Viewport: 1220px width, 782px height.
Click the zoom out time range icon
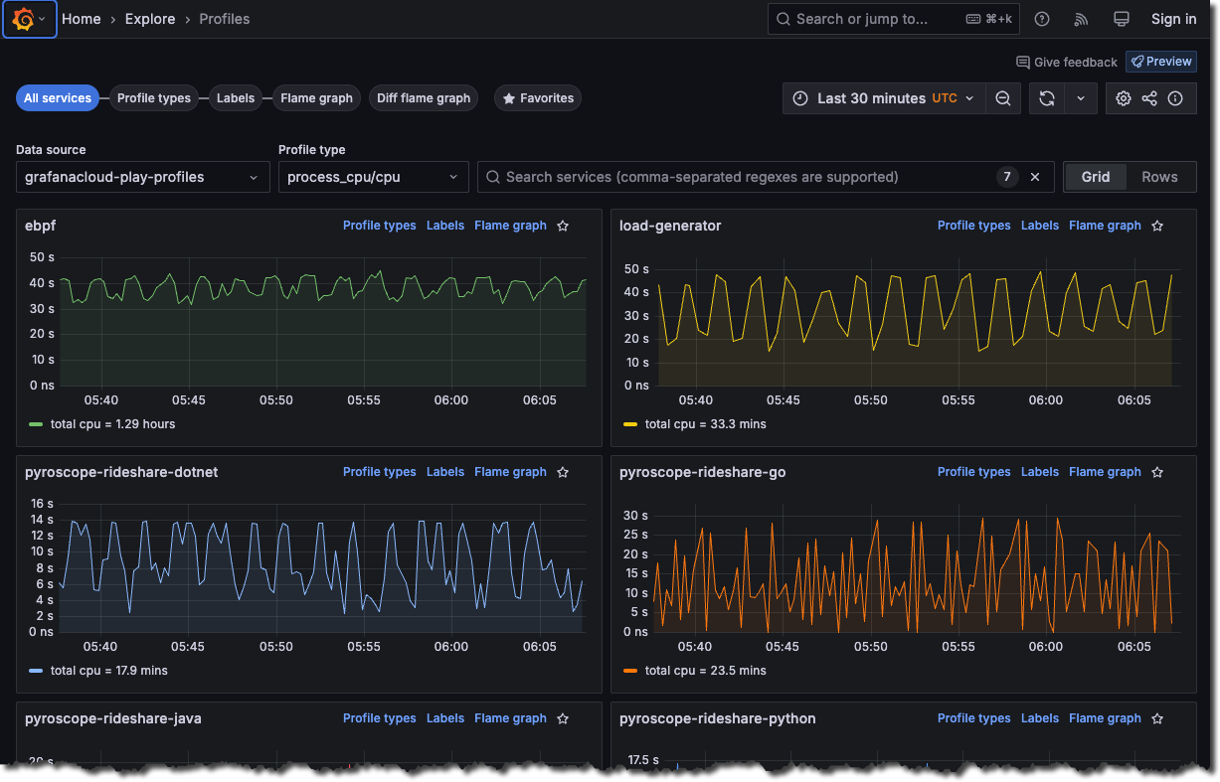[x=1003, y=98]
